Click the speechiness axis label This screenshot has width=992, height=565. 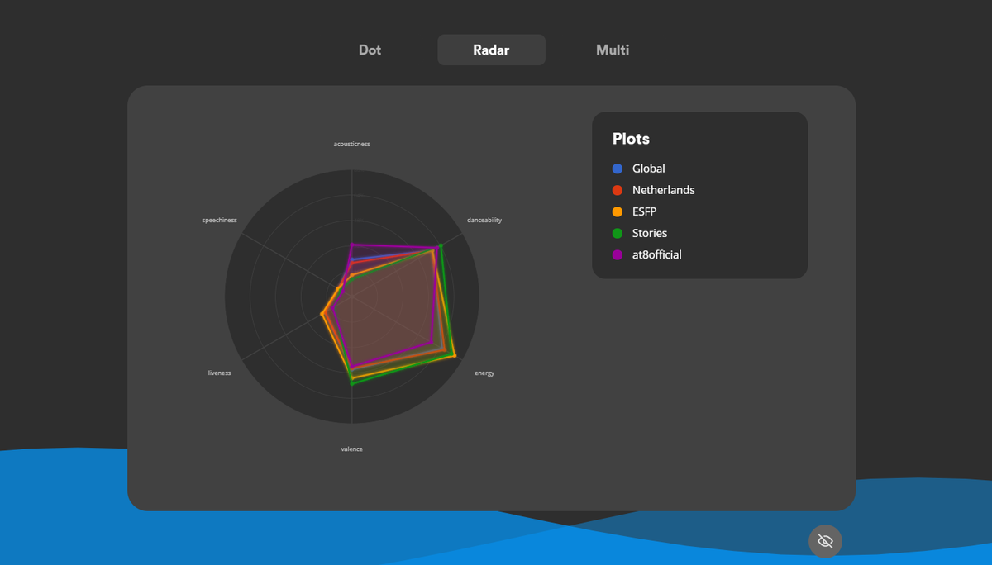(220, 221)
